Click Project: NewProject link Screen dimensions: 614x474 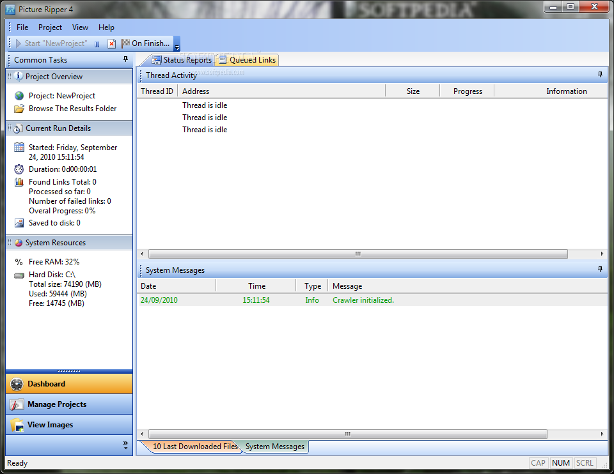point(62,96)
